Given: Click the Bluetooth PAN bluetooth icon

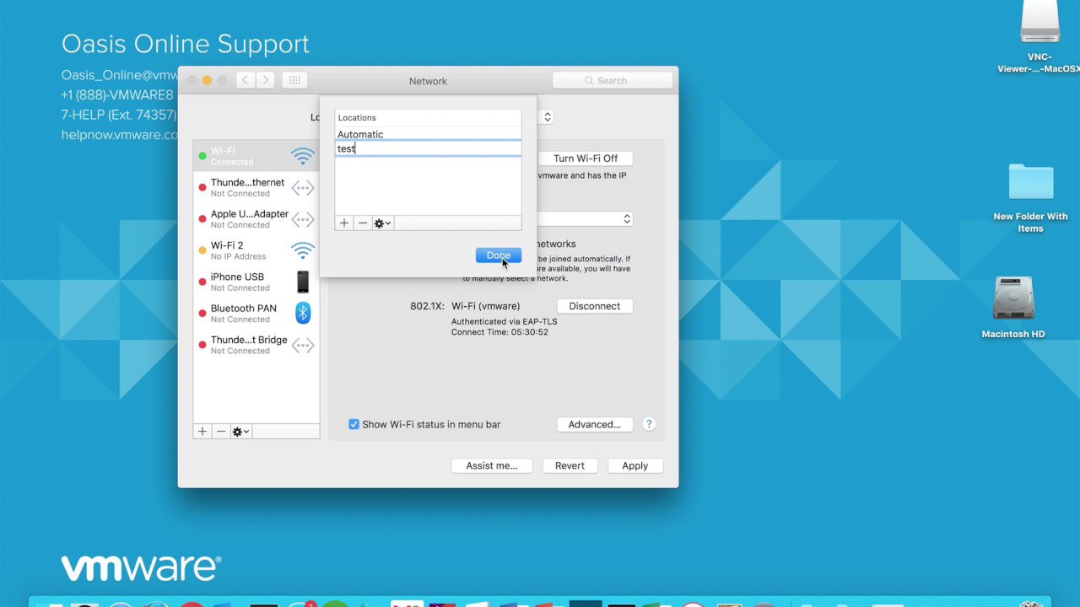Looking at the screenshot, I should click(x=303, y=314).
